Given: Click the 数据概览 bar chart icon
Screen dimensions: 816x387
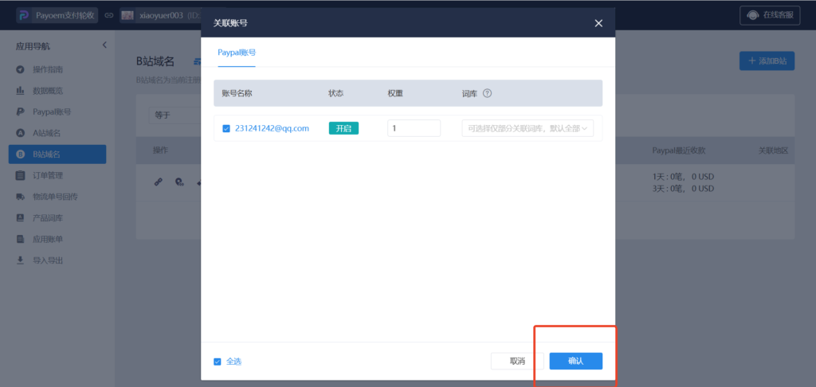Looking at the screenshot, I should [20, 91].
